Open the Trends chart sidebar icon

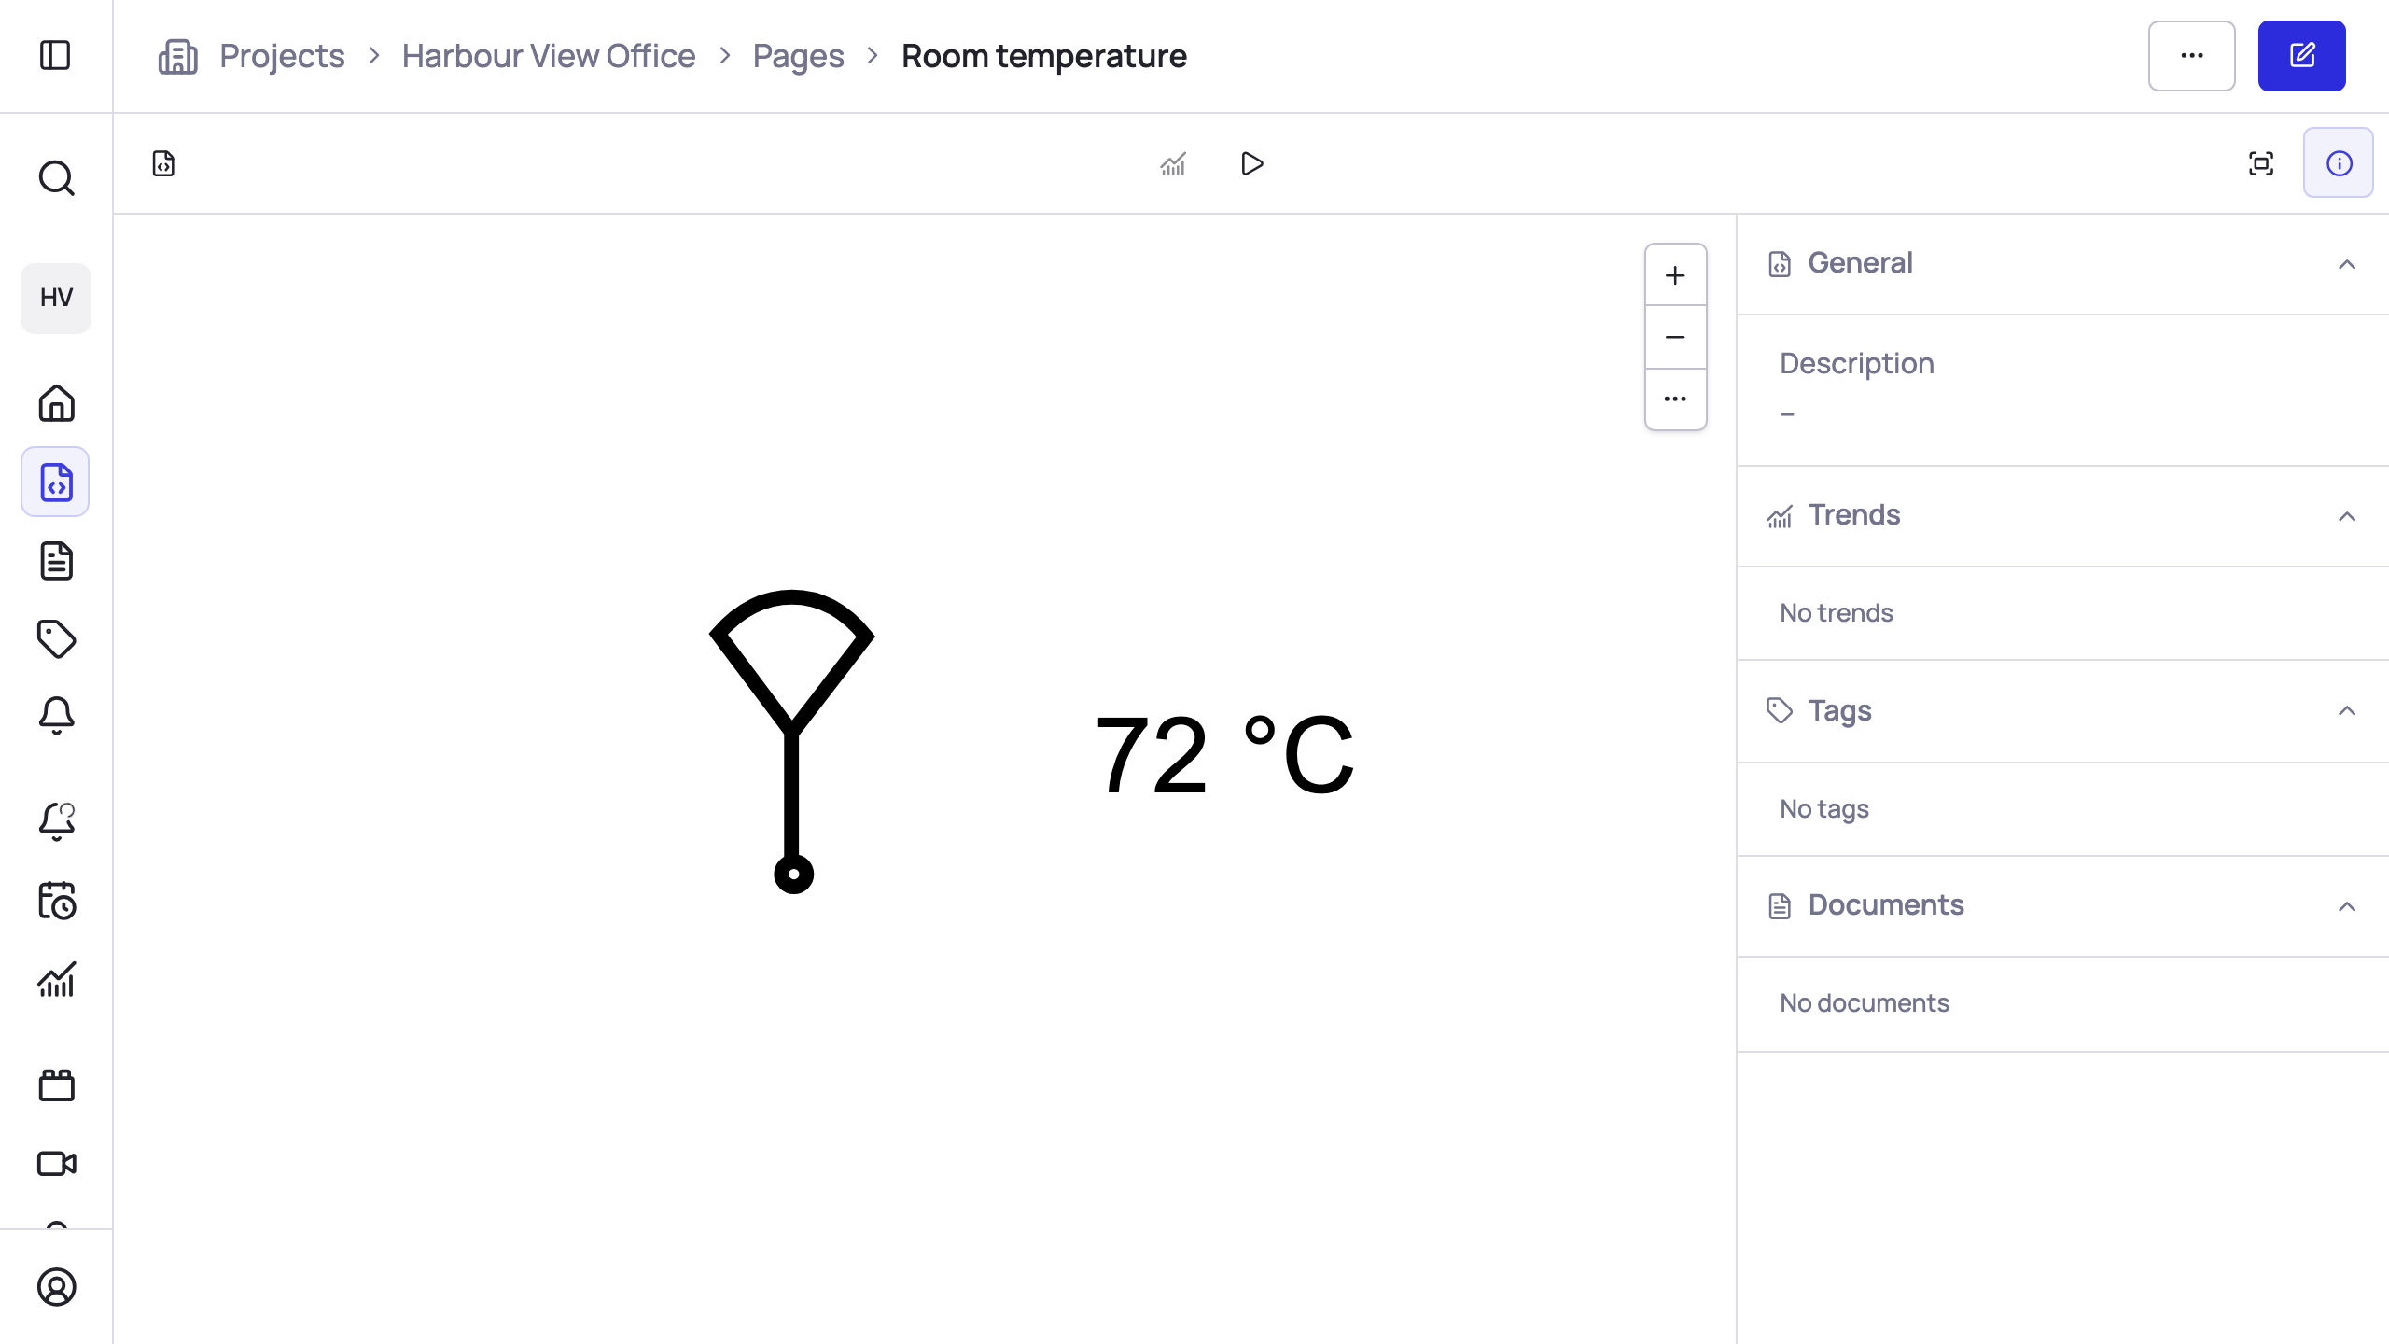pos(56,980)
